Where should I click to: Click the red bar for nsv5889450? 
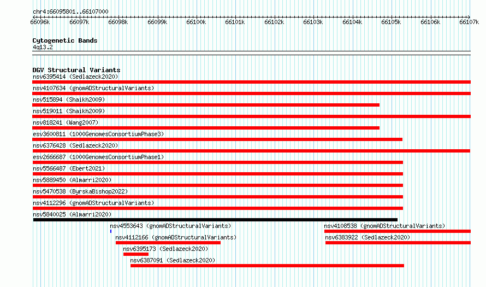[218, 185]
